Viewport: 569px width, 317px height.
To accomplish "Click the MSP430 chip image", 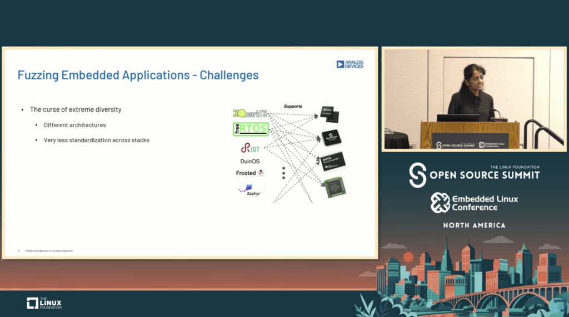I will (333, 162).
